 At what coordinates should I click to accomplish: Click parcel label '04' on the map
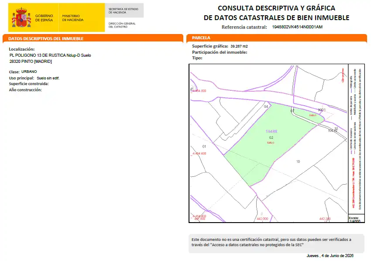[x=266, y=106]
